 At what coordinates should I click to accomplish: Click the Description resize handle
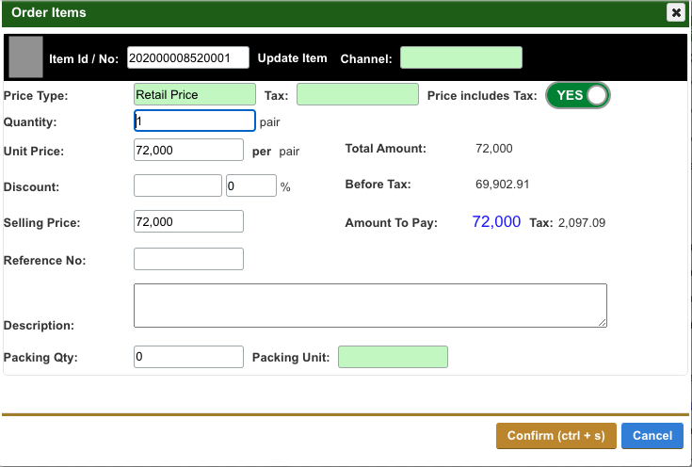tap(602, 322)
